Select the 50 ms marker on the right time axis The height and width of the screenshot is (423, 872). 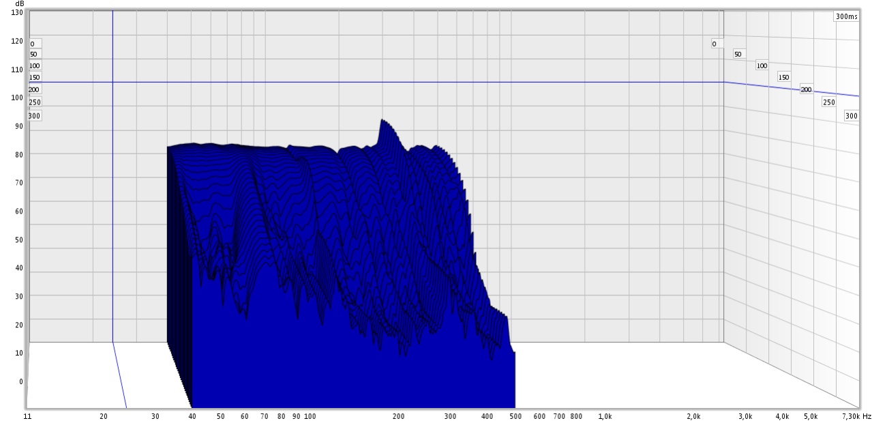coord(738,54)
